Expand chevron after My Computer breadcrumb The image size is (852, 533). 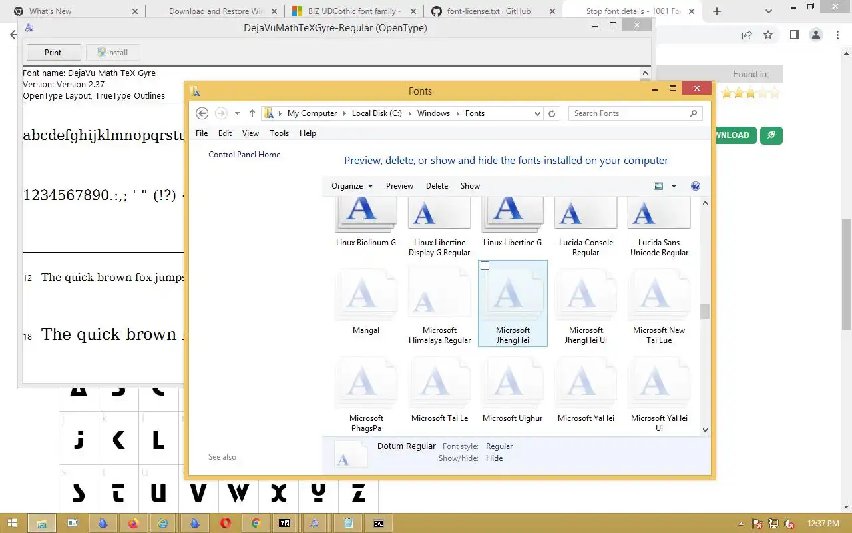coord(345,113)
